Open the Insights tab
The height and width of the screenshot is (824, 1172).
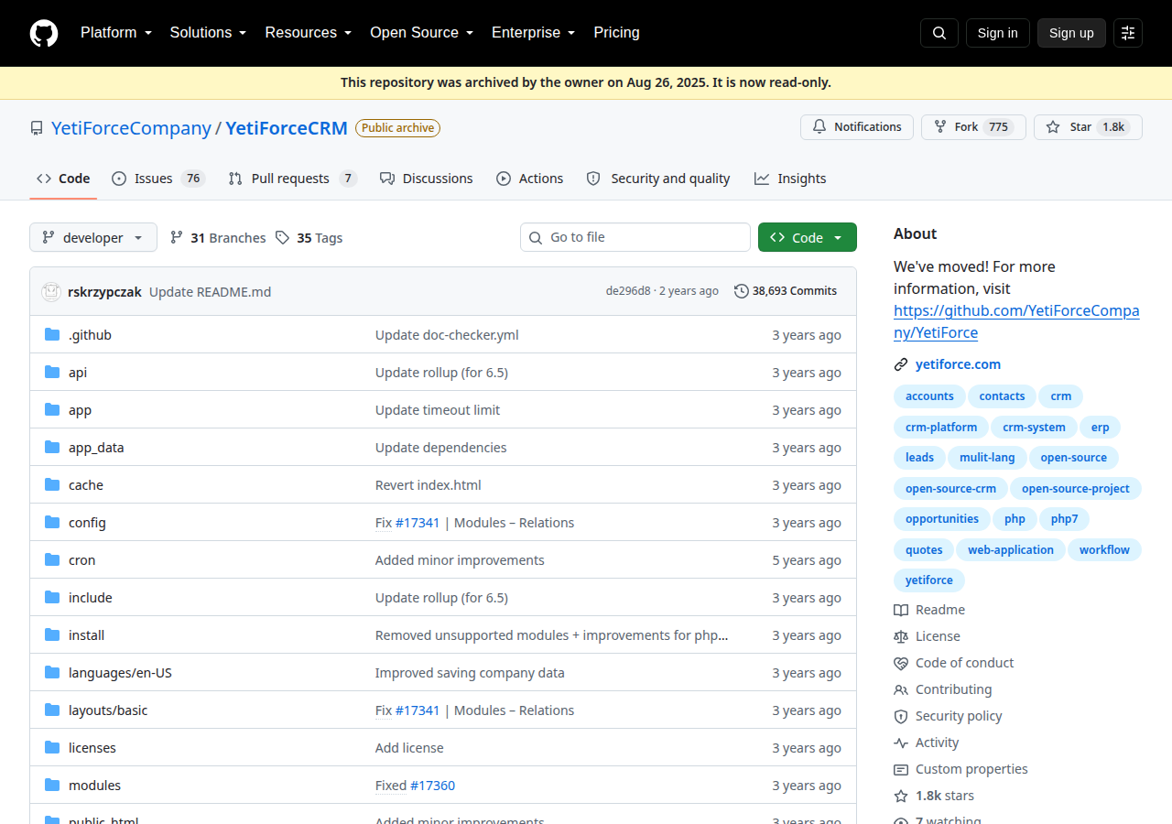point(790,179)
